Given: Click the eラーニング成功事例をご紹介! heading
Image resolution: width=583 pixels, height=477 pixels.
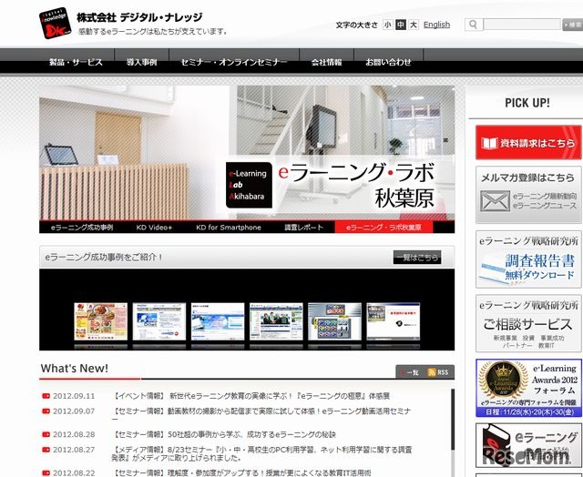Looking at the screenshot, I should pos(104,257).
